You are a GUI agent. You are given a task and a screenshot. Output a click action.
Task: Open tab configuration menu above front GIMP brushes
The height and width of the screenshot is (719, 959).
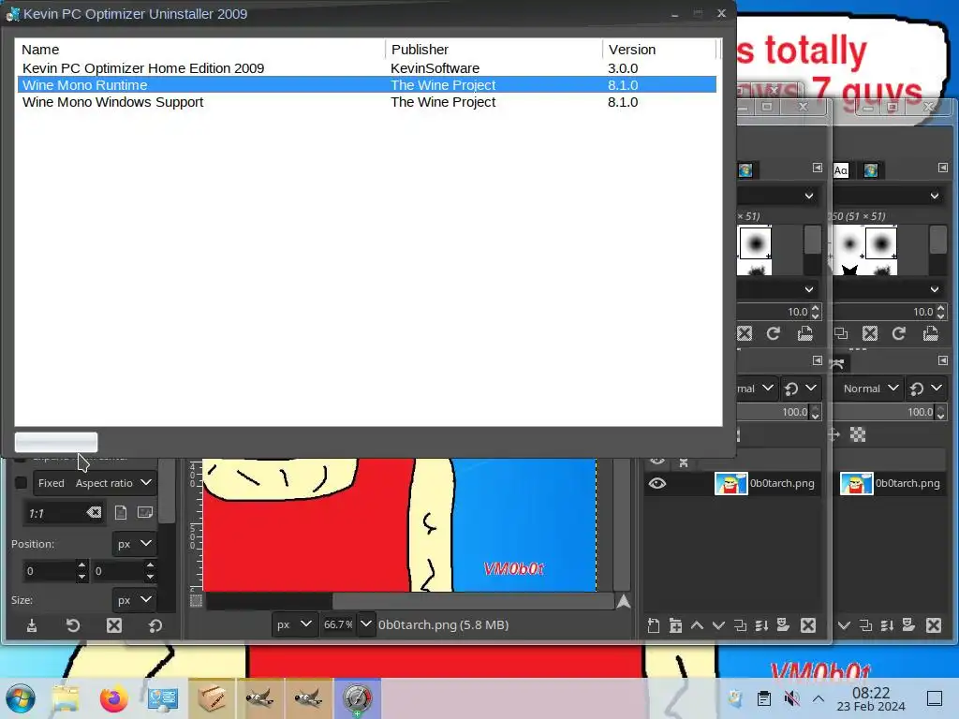tap(817, 168)
